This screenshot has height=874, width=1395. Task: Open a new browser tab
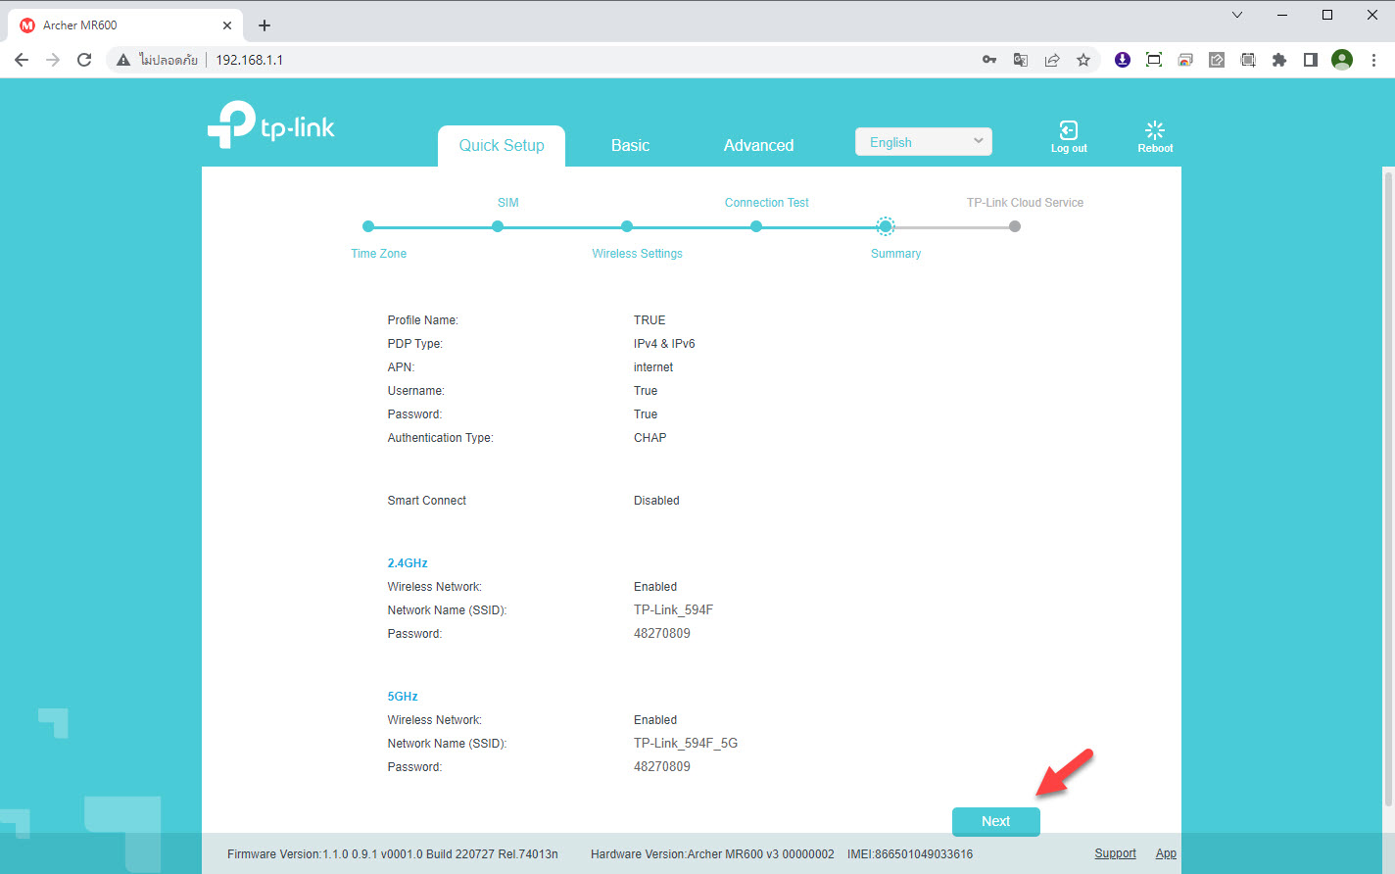(265, 25)
